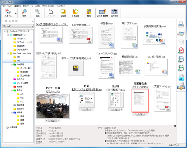This screenshot has height=148, width=187.
Task: Click the printer icon in right sidebar
Action: [x=181, y=24]
